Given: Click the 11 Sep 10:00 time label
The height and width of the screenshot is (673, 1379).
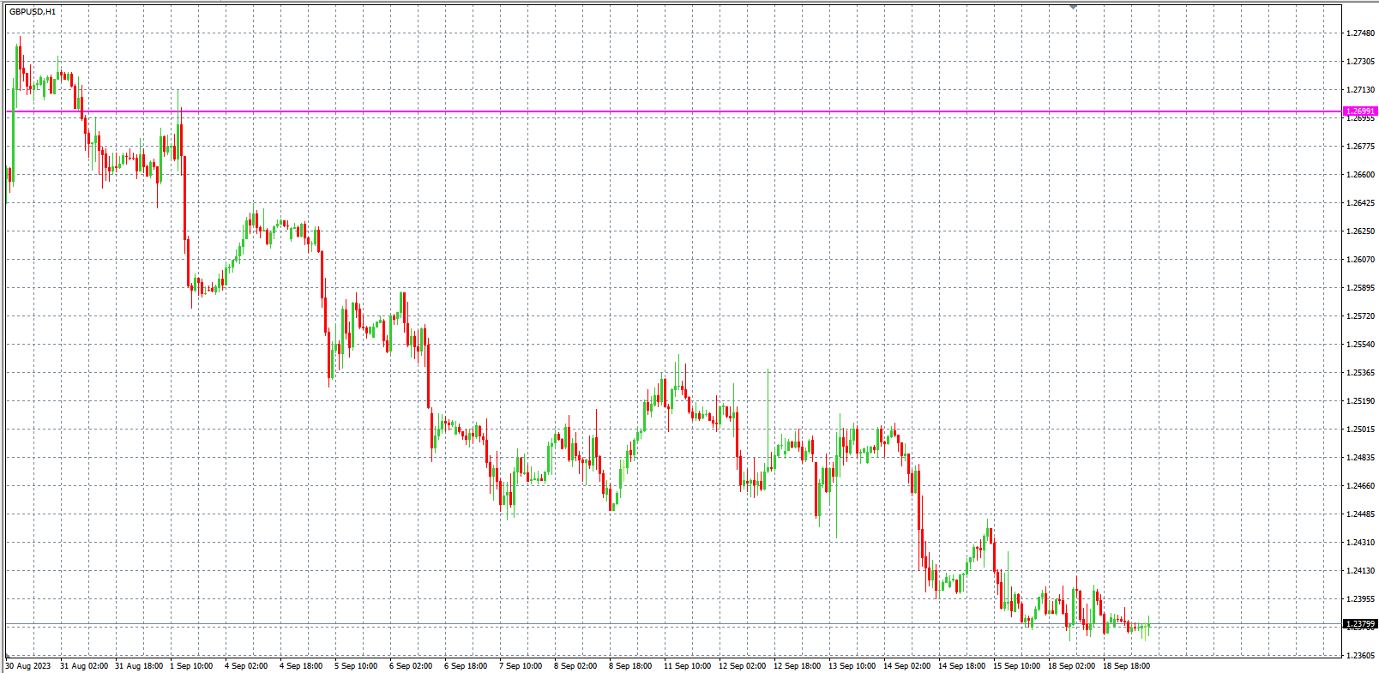Looking at the screenshot, I should [x=685, y=666].
